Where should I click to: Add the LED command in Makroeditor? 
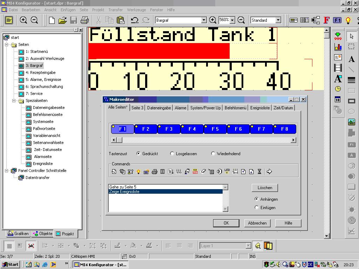(x=227, y=171)
